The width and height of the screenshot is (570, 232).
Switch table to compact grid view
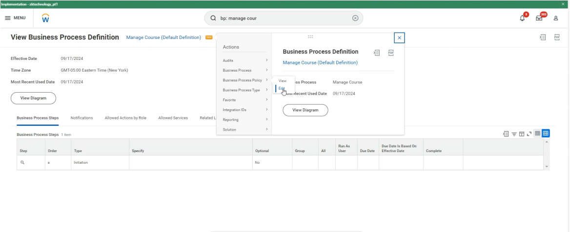[537, 134]
